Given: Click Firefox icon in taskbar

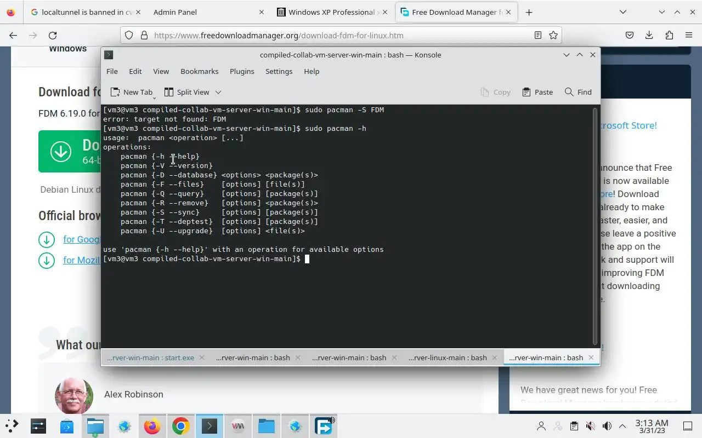Looking at the screenshot, I should [152, 426].
